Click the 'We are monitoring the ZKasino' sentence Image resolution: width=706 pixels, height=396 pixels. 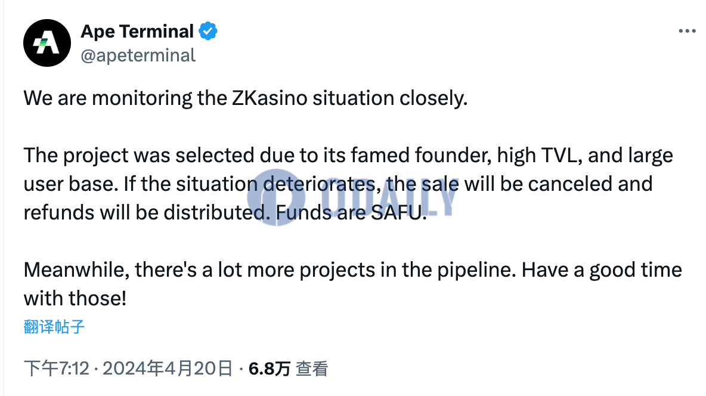pos(246,98)
